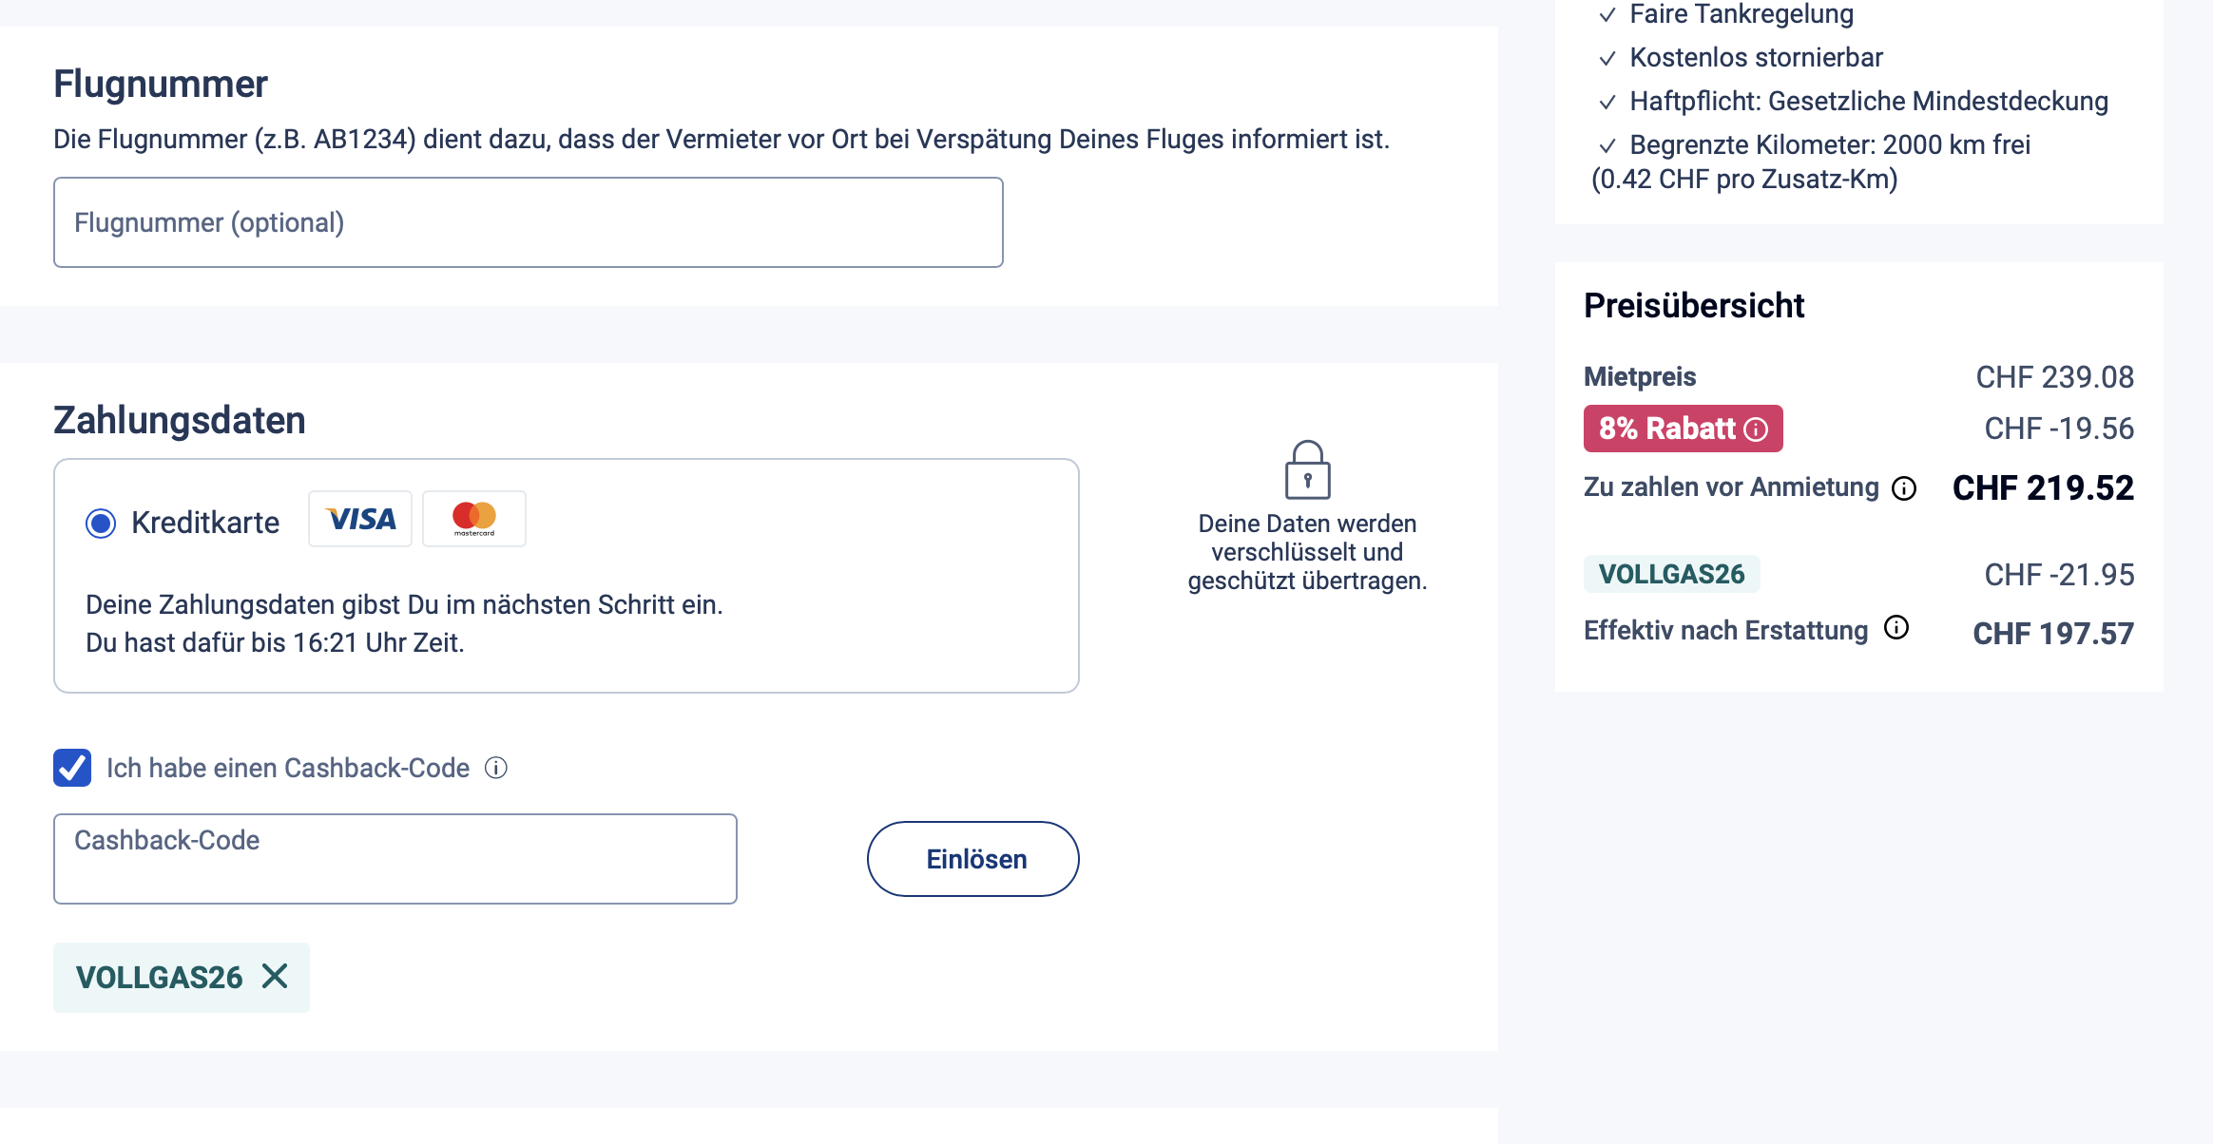Click the Kreditkarte label text
The width and height of the screenshot is (2213, 1144).
[205, 523]
